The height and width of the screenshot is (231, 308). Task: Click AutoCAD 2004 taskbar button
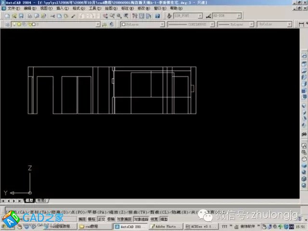130,226
